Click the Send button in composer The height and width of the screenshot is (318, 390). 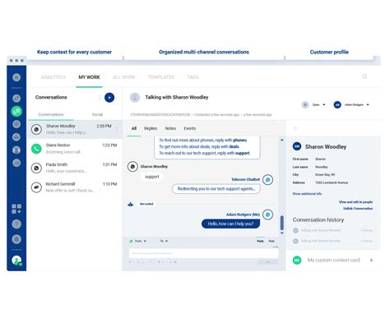[268, 262]
